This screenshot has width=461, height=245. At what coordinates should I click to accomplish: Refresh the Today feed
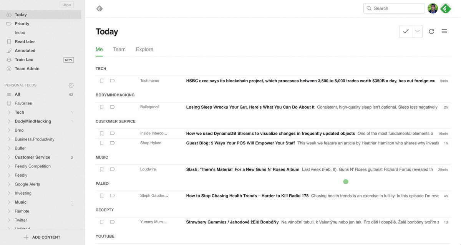tap(431, 31)
